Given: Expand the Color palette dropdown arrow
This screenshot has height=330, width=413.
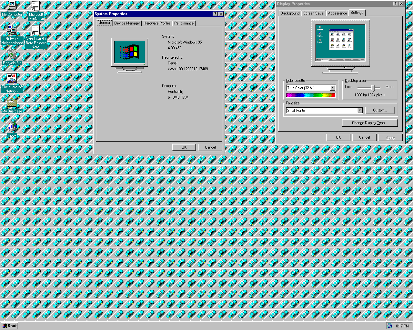Looking at the screenshot, I should click(333, 88).
